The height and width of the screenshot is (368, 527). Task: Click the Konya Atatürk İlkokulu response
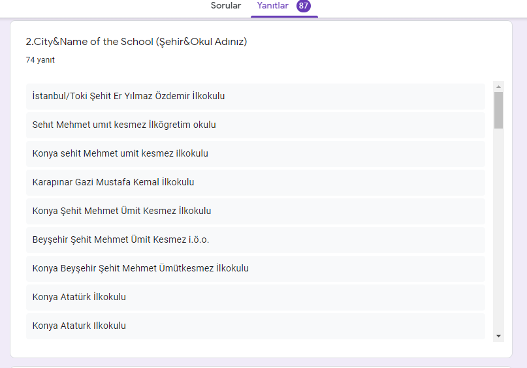pos(79,297)
